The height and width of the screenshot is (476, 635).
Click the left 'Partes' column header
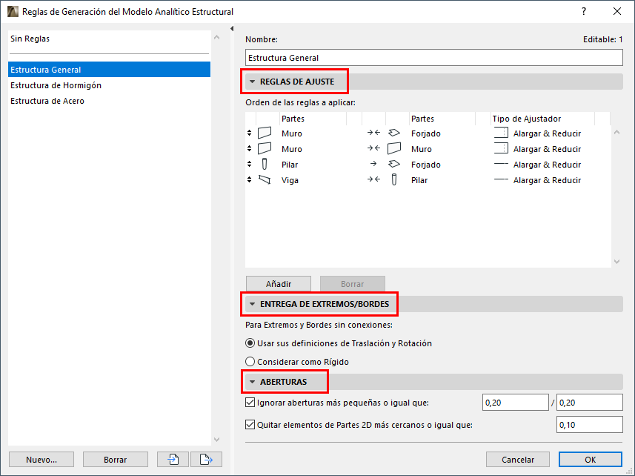coord(293,119)
